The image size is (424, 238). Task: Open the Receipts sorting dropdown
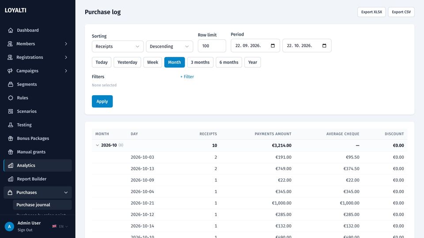[117, 46]
